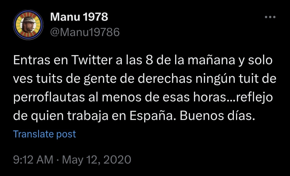
Task: Click the Translate post link
Action: 45,134
